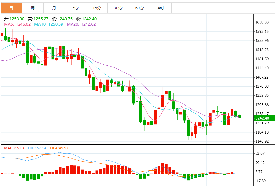Image resolution: width=277 pixels, height=186 pixels.
Task: Click the MA20 1242.62 indicator label
Action: click(x=81, y=24)
